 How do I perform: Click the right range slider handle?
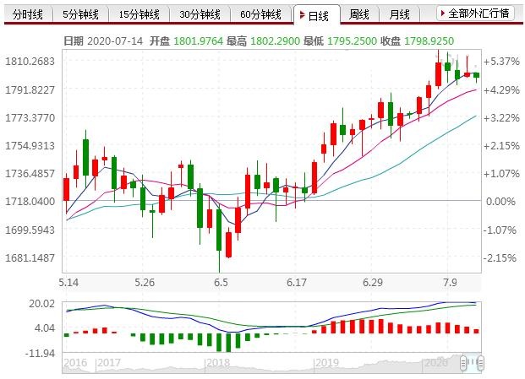pos(481,363)
